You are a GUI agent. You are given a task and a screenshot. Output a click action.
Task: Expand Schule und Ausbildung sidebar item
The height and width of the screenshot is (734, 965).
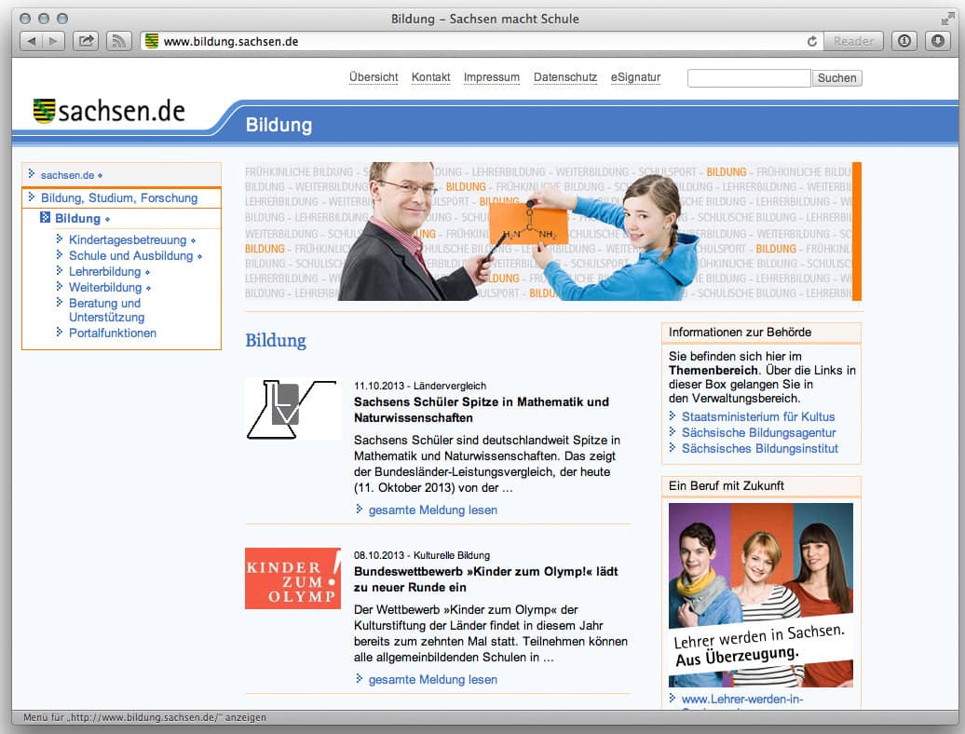pos(130,256)
